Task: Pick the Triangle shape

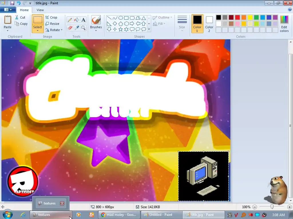Action: [x=144, y=18]
